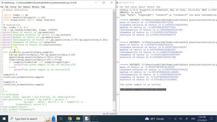
Task: Open Window menu in IDLE Shell window
Action: coord(151,7)
